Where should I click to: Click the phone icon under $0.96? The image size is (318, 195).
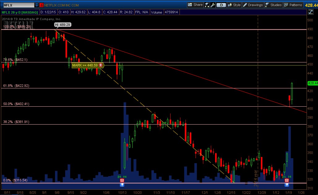pyautogui.click(x=122, y=180)
